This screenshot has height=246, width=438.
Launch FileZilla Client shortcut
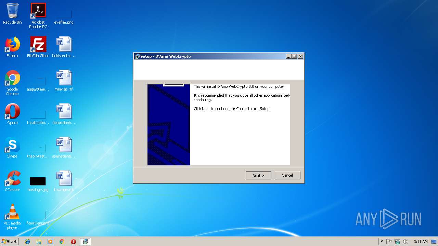point(38,47)
